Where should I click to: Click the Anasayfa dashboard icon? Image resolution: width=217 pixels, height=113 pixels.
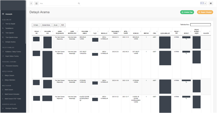[x=3, y=14]
